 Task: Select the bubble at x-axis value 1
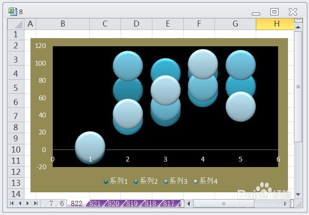(90, 146)
